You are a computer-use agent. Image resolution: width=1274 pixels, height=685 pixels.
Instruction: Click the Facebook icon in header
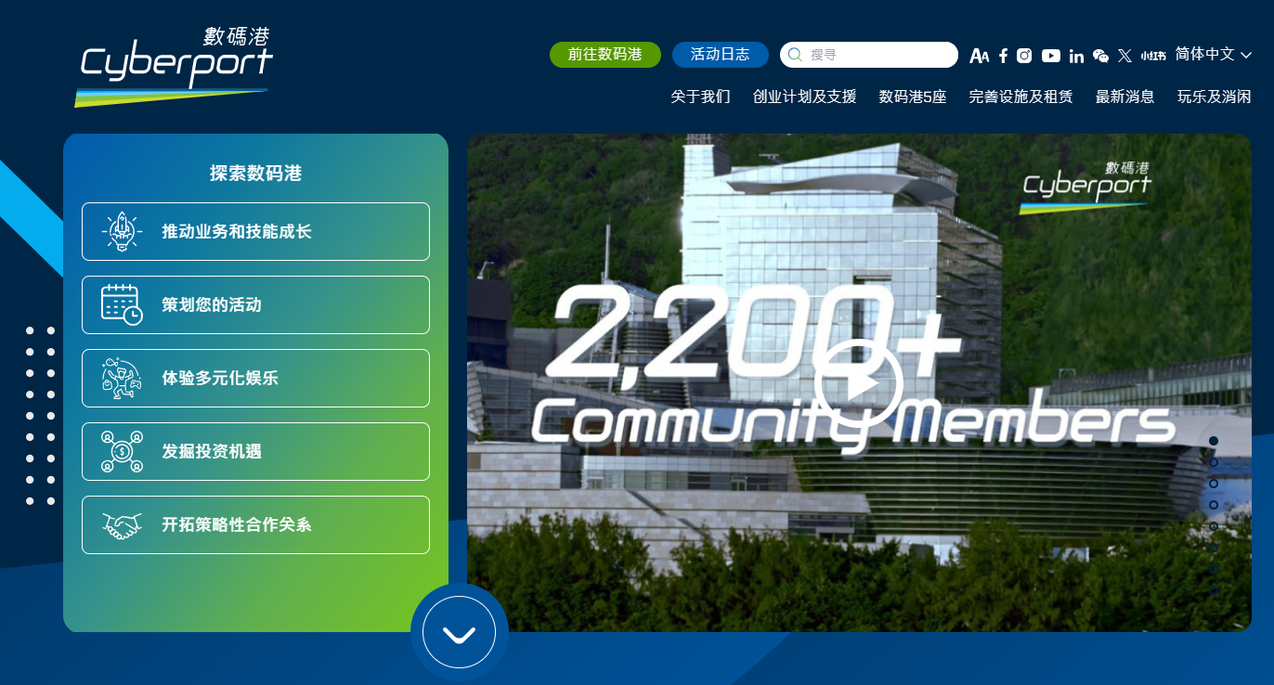point(1003,56)
